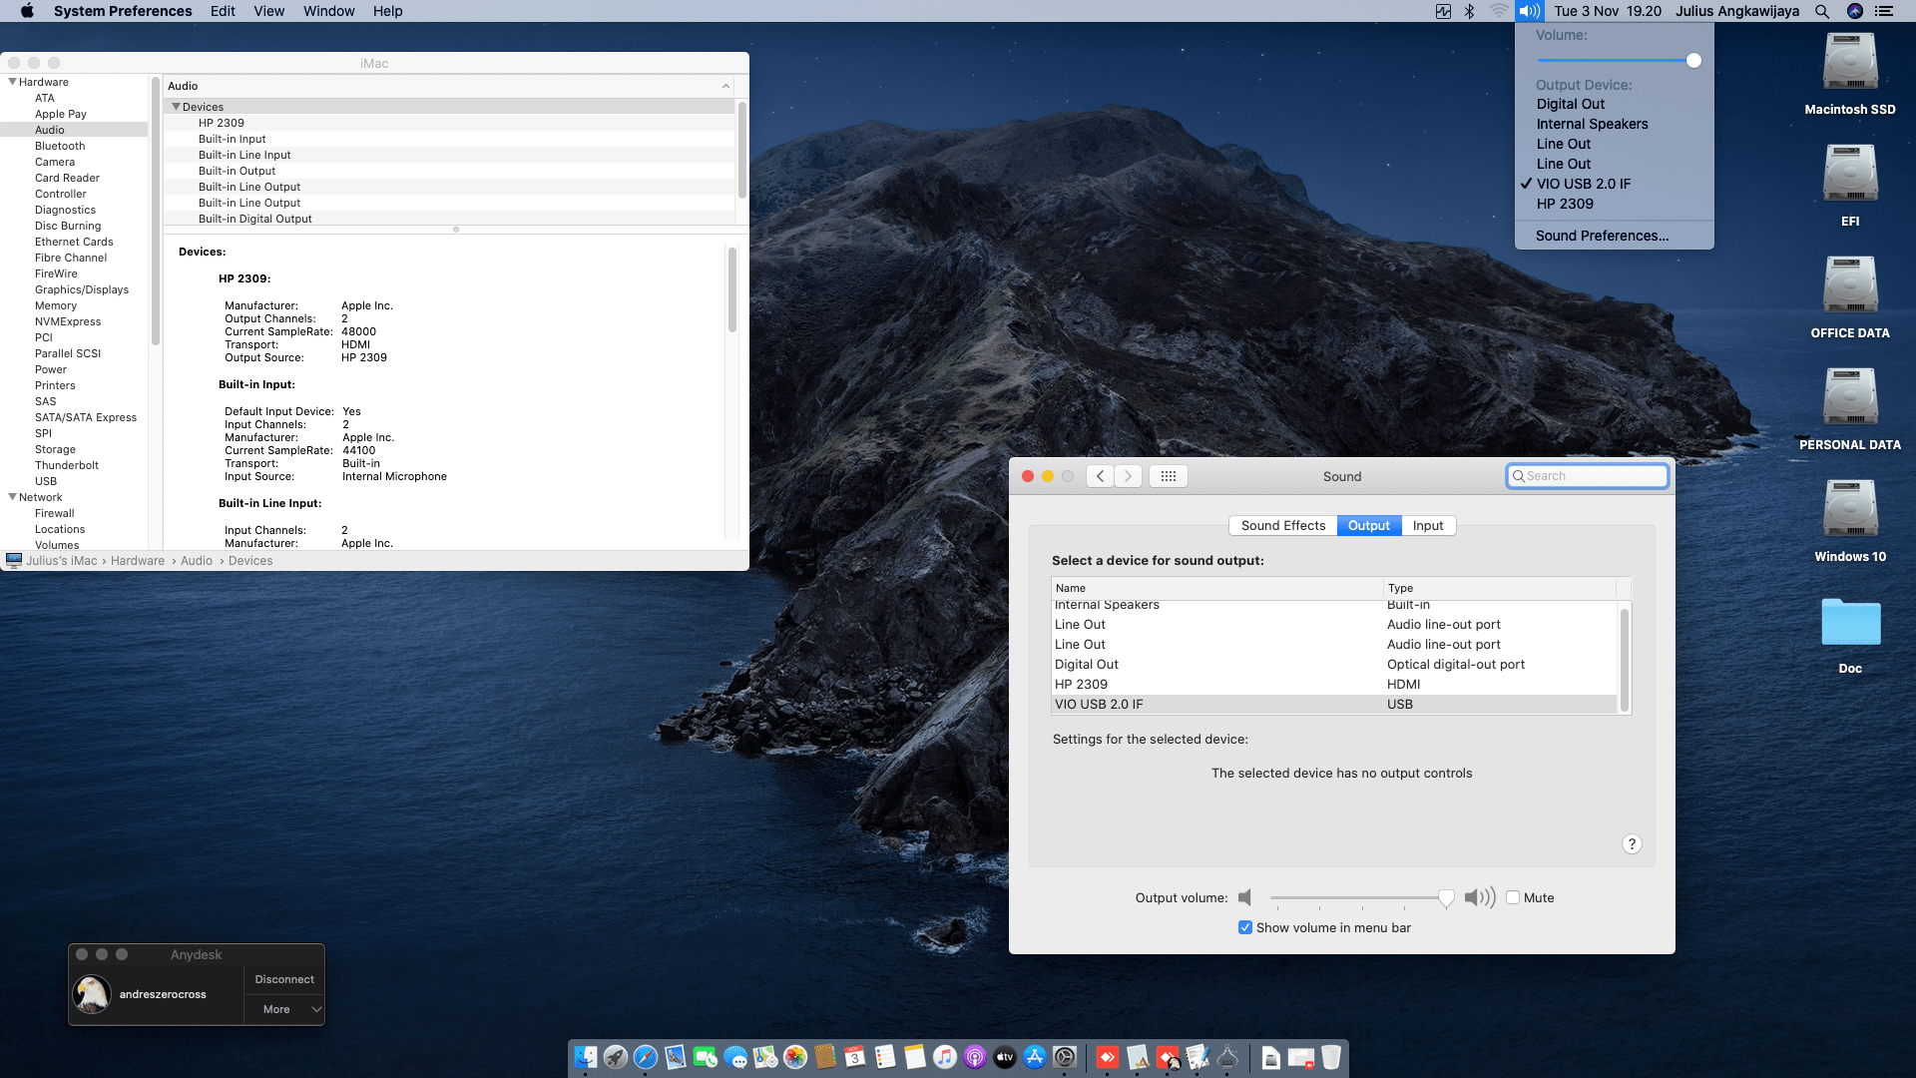Click Show All grid button in Sound window
1916x1078 pixels.
point(1169,476)
